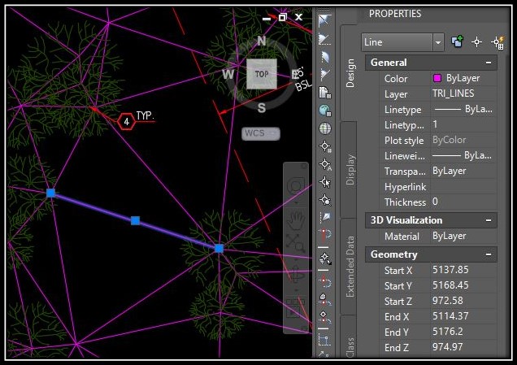Click the Toggle PICKADD icon in Properties
This screenshot has height=365, width=517.
458,42
